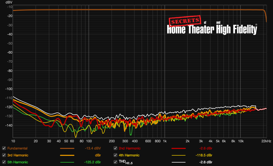Click the dBV axis unit label

click(x=9, y=2)
